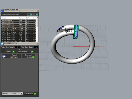The image size is (132, 99).
Task: Select the White Gold:9K PdW row
Action: [x=19, y=33]
